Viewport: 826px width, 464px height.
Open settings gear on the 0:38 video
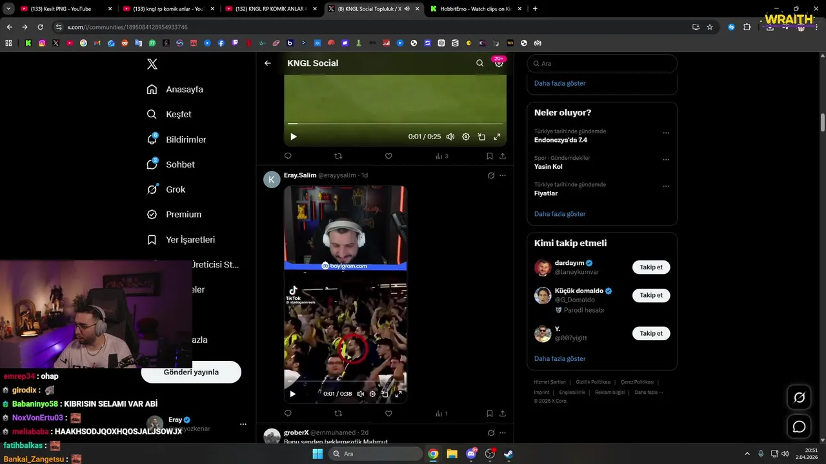pos(372,394)
